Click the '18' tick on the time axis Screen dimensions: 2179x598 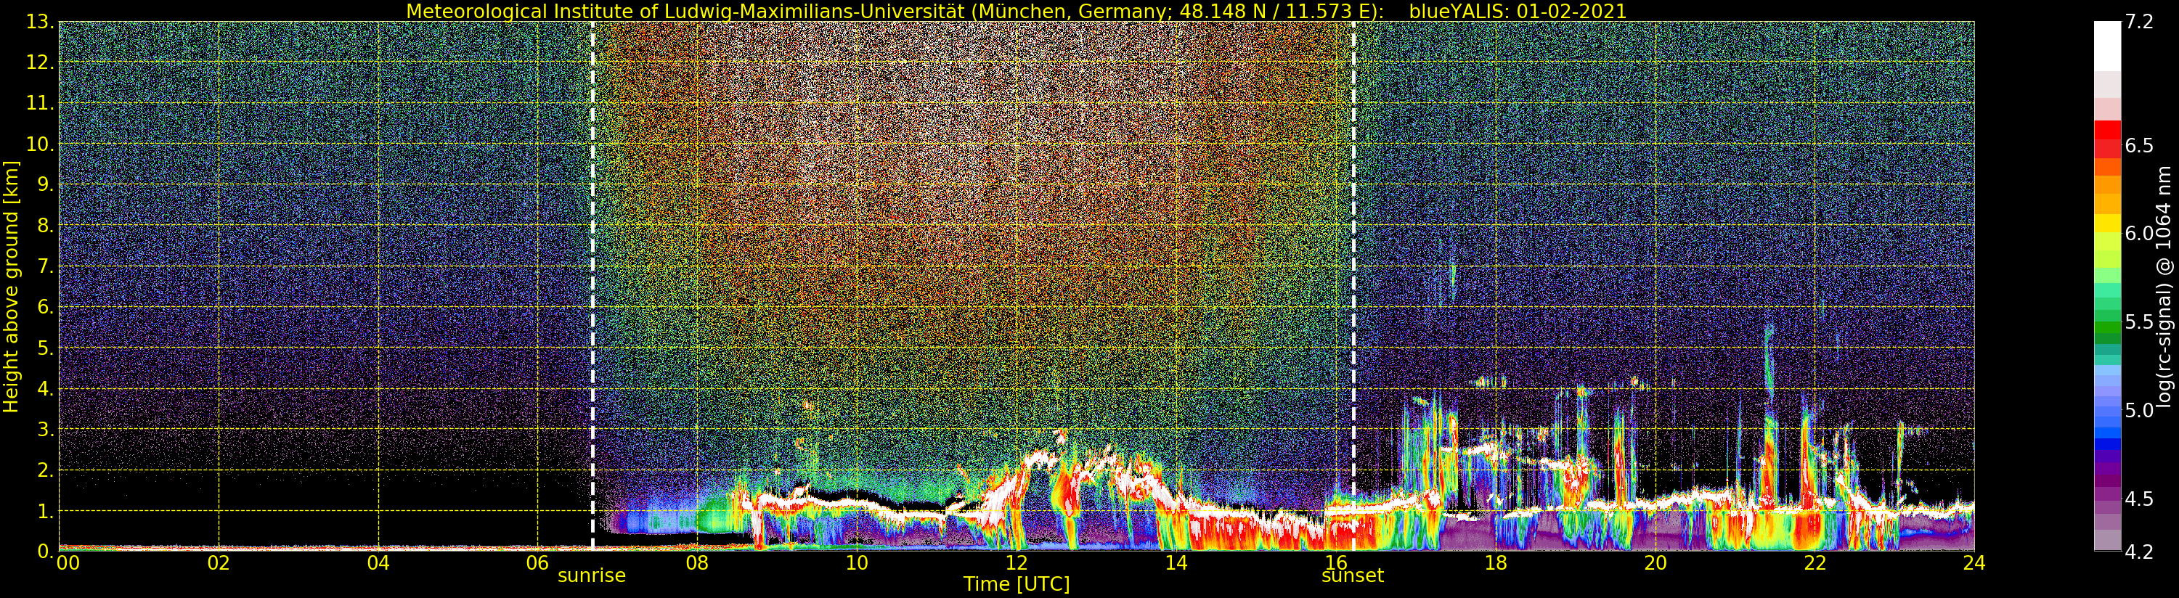pos(1496,563)
